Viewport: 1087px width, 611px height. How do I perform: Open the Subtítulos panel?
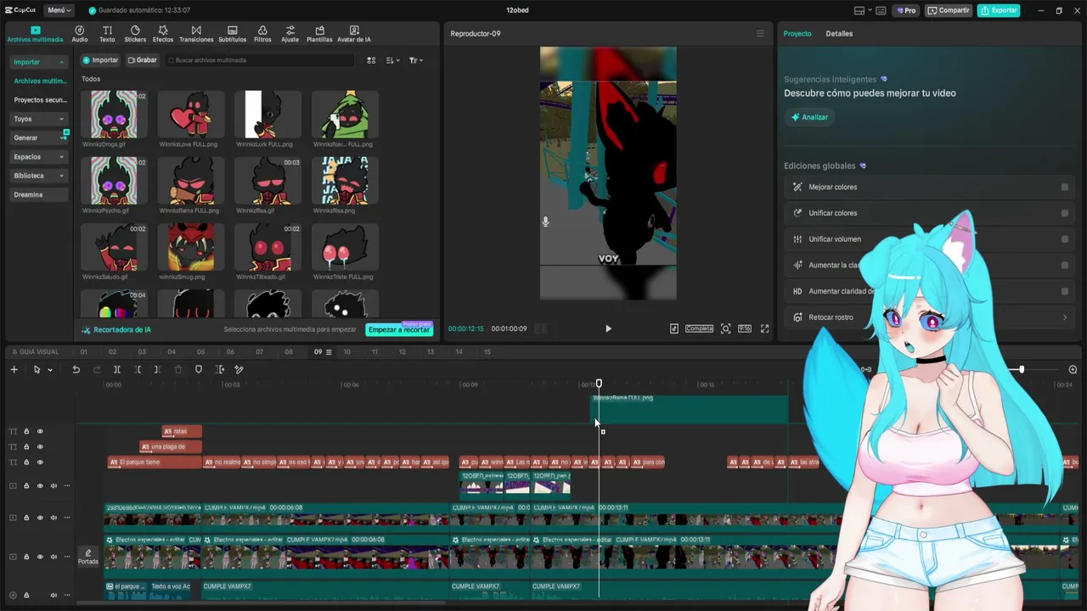232,34
